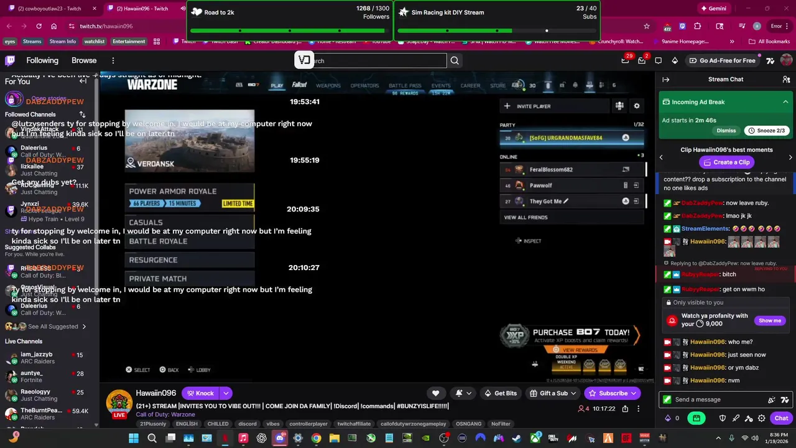Click the channel points gift box button in chat
The height and width of the screenshot is (448, 796).
click(x=696, y=418)
